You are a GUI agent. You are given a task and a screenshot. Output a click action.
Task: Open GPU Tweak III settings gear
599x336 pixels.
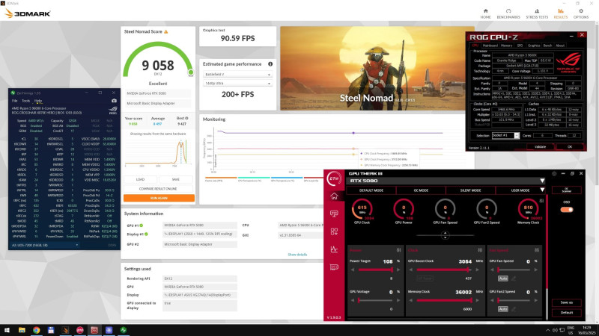point(554,173)
